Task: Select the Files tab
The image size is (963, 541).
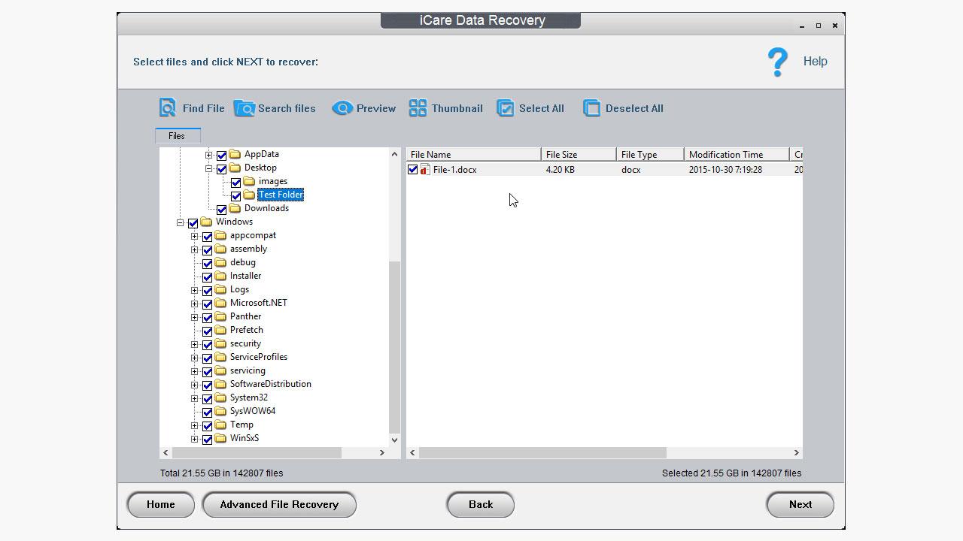Action: point(177,135)
